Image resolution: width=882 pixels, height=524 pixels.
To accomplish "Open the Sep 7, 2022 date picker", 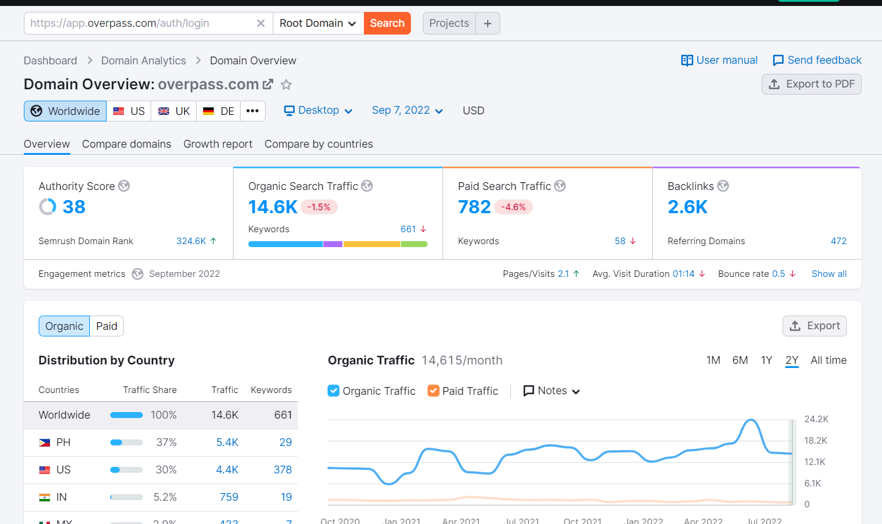I will (x=407, y=111).
